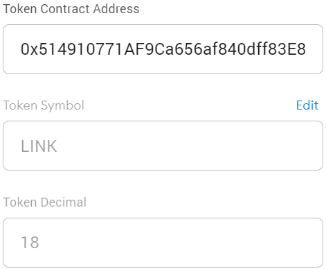Click the start of address at 0x
The image size is (326, 269).
29,49
